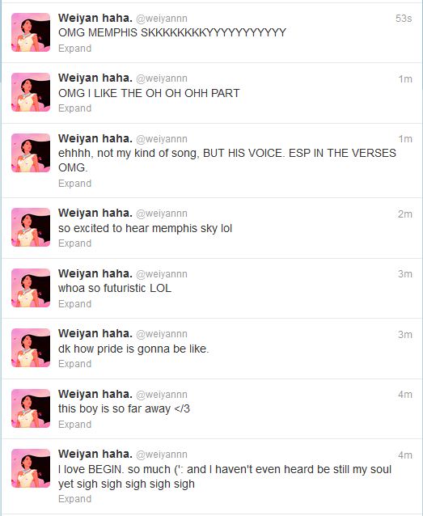Image resolution: width=423 pixels, height=516 pixels.
Task: Click avatar on 'so excited to hear' tweet
Action: pos(31,227)
